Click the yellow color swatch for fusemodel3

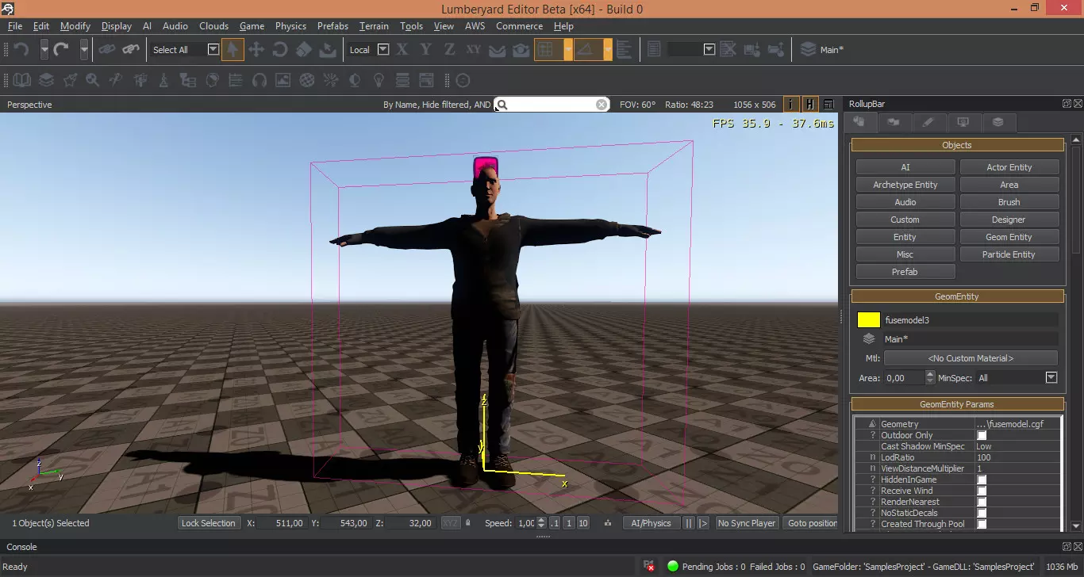[869, 320]
